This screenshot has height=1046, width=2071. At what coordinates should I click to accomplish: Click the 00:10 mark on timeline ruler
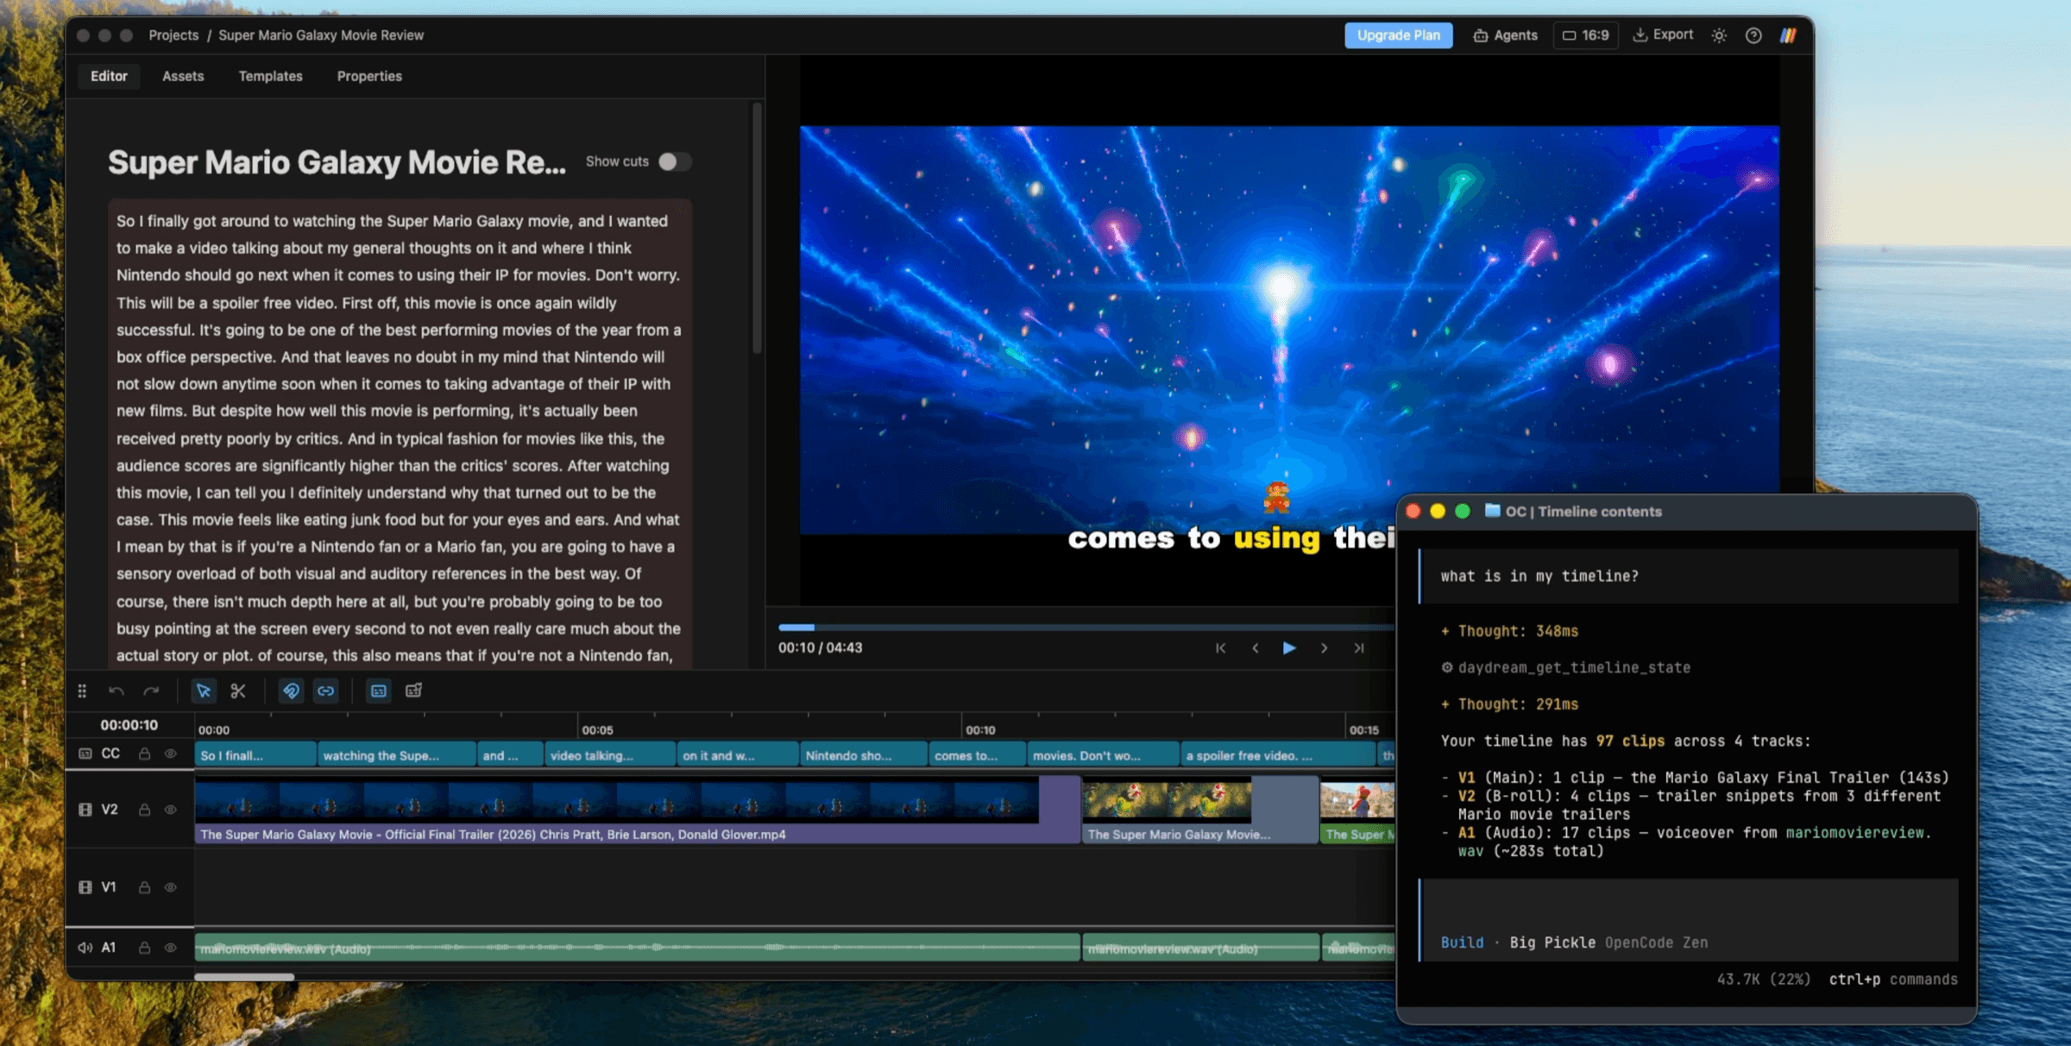click(980, 730)
